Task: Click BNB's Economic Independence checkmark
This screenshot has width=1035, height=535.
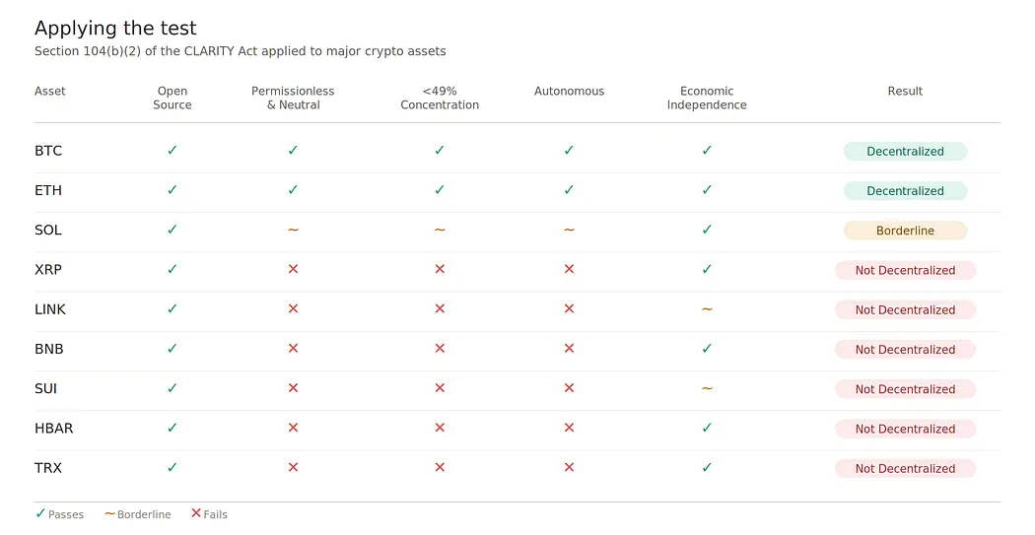Action: coord(707,349)
